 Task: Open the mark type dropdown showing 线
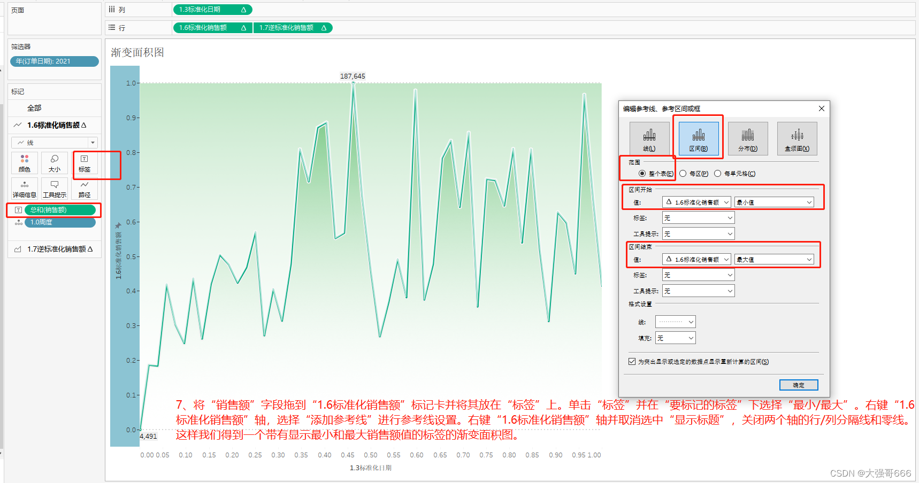pos(55,143)
